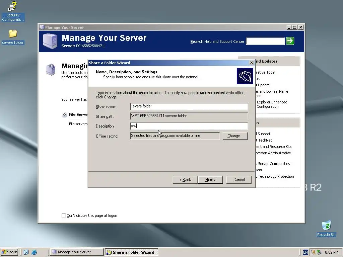This screenshot has height=257, width=343.
Task: Focus the Help and Support search box
Action: pos(265,41)
